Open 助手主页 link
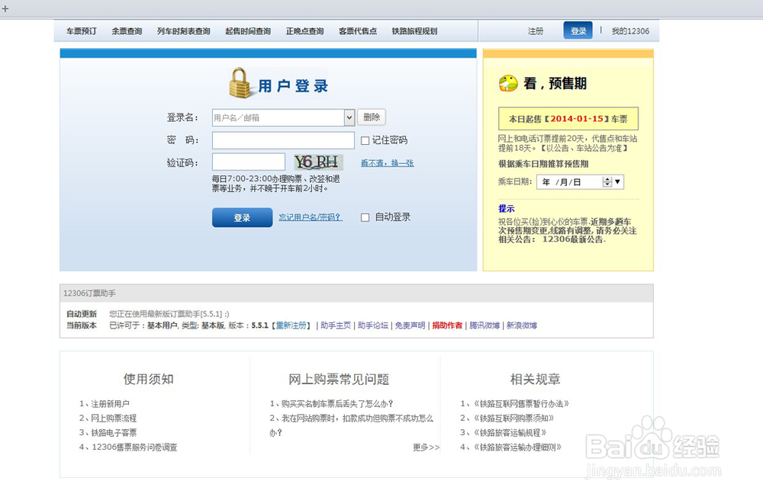763x497 pixels. [336, 325]
